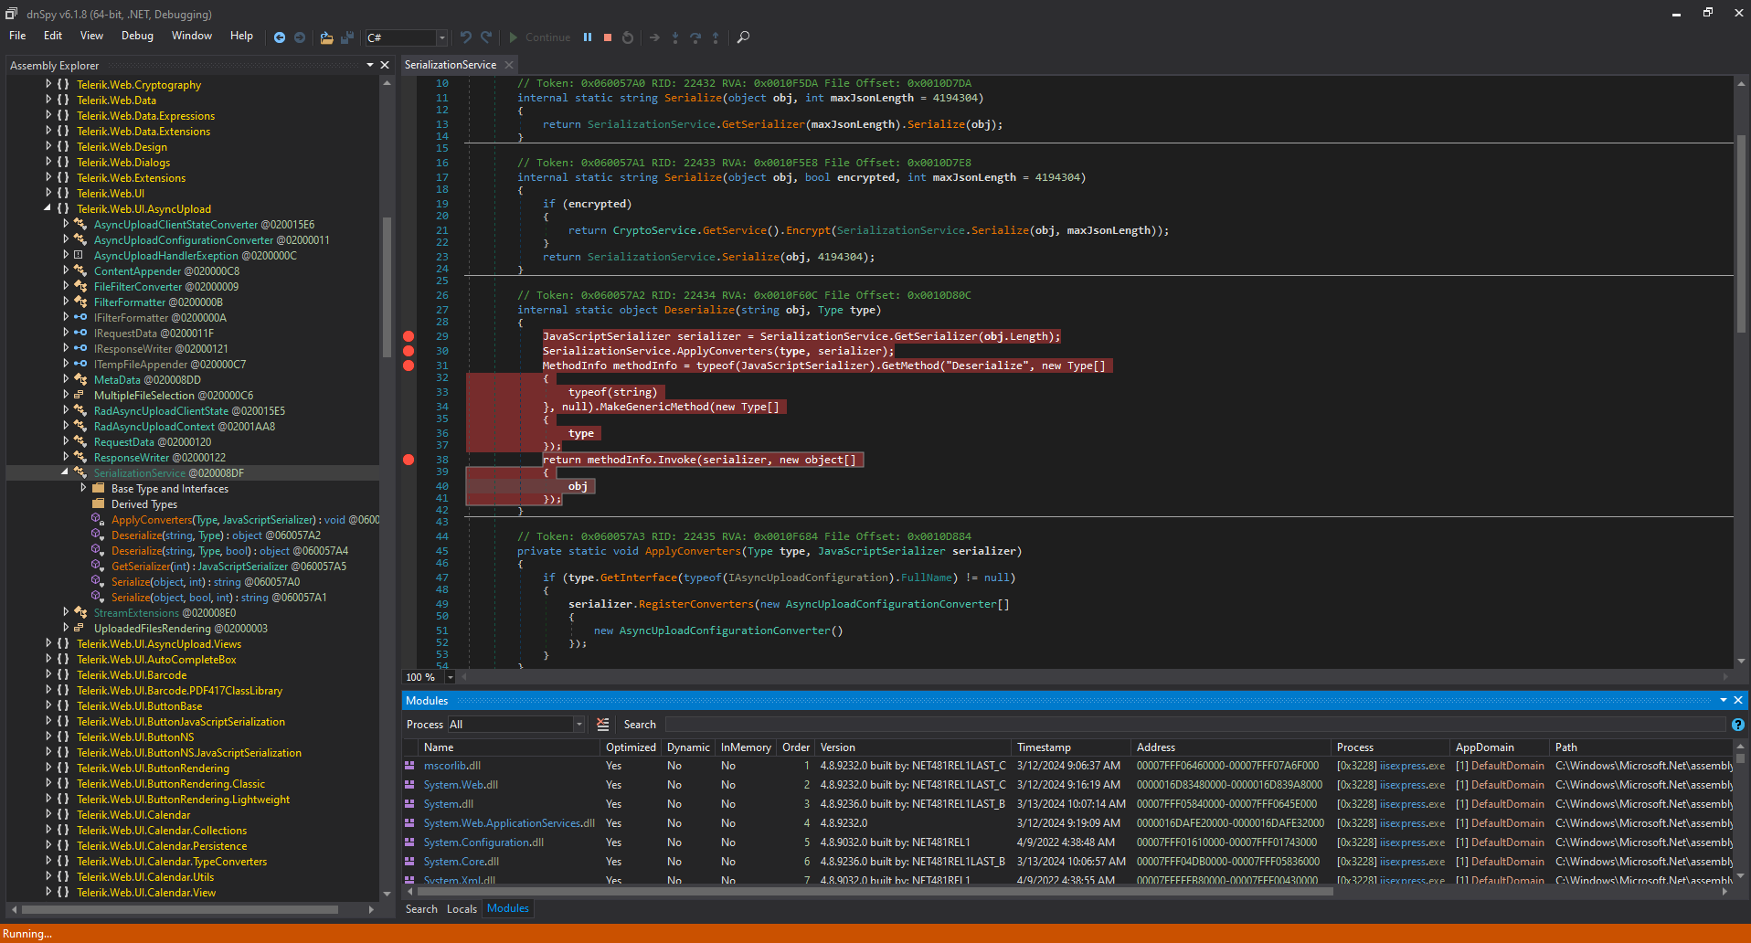1751x943 pixels.
Task: Open the search magnifier tool
Action: point(743,37)
